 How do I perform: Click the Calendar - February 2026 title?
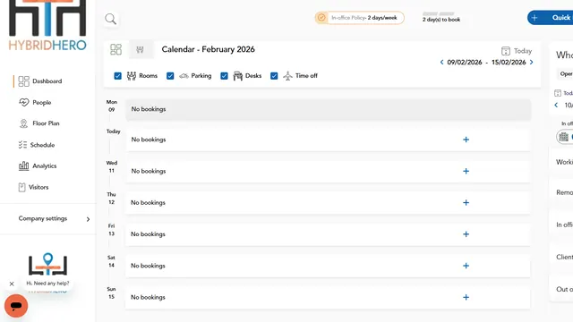pyautogui.click(x=209, y=49)
